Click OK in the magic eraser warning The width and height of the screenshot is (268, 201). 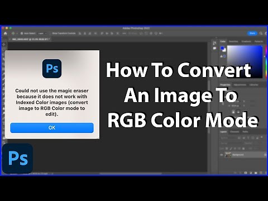pos(52,128)
